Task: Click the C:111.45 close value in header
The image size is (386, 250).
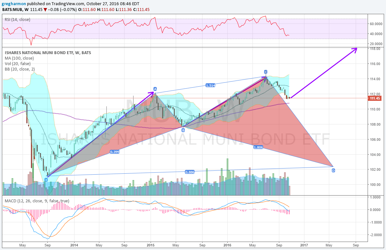Action: tap(142, 10)
